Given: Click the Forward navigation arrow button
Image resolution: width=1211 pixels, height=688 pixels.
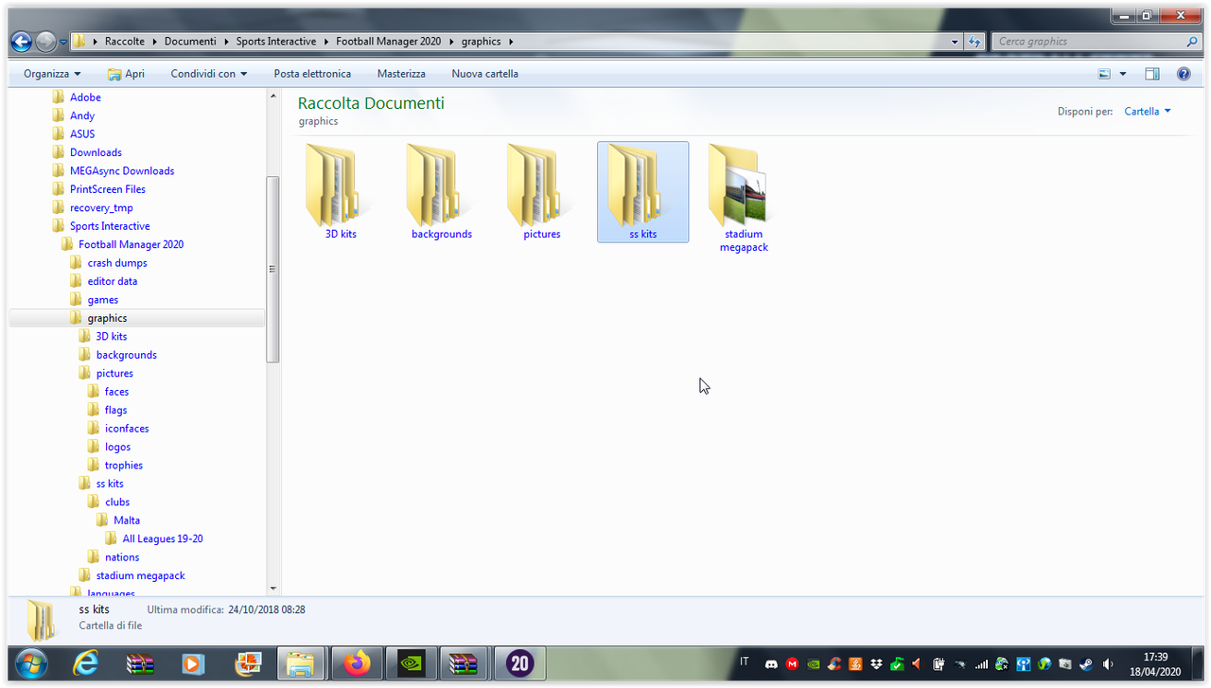Looking at the screenshot, I should click(45, 42).
